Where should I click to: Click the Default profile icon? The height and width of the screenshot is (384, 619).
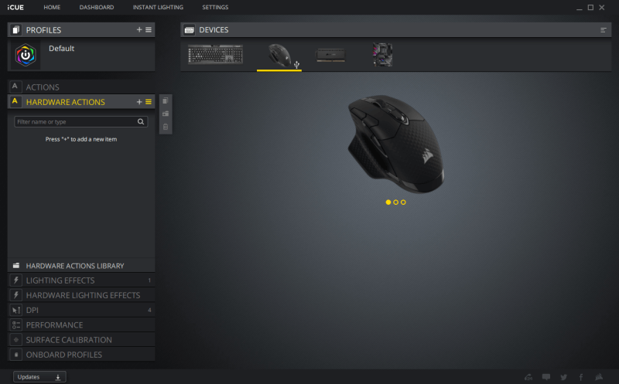tap(26, 55)
